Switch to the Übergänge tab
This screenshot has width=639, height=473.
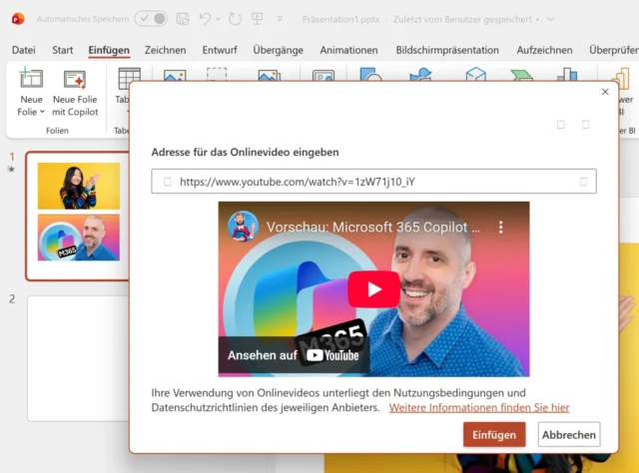pyautogui.click(x=278, y=50)
